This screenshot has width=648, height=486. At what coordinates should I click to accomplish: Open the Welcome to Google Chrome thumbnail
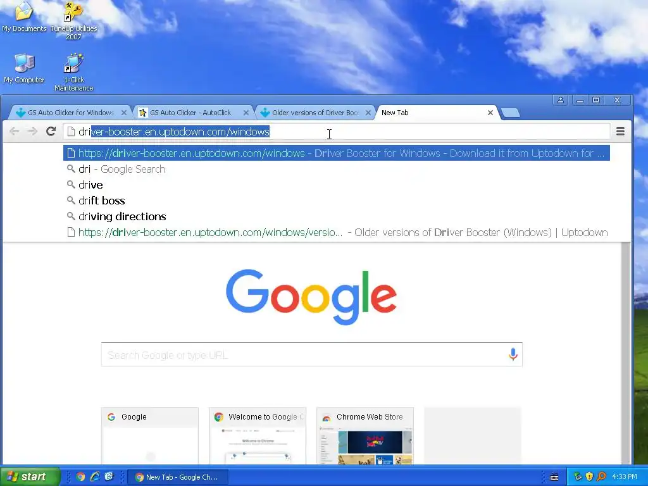[x=258, y=436]
